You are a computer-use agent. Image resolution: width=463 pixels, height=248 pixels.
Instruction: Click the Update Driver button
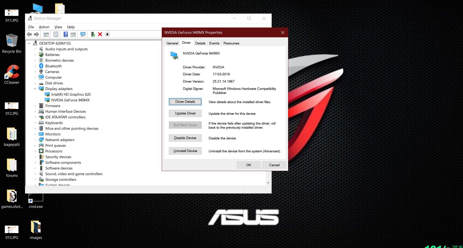coord(185,113)
